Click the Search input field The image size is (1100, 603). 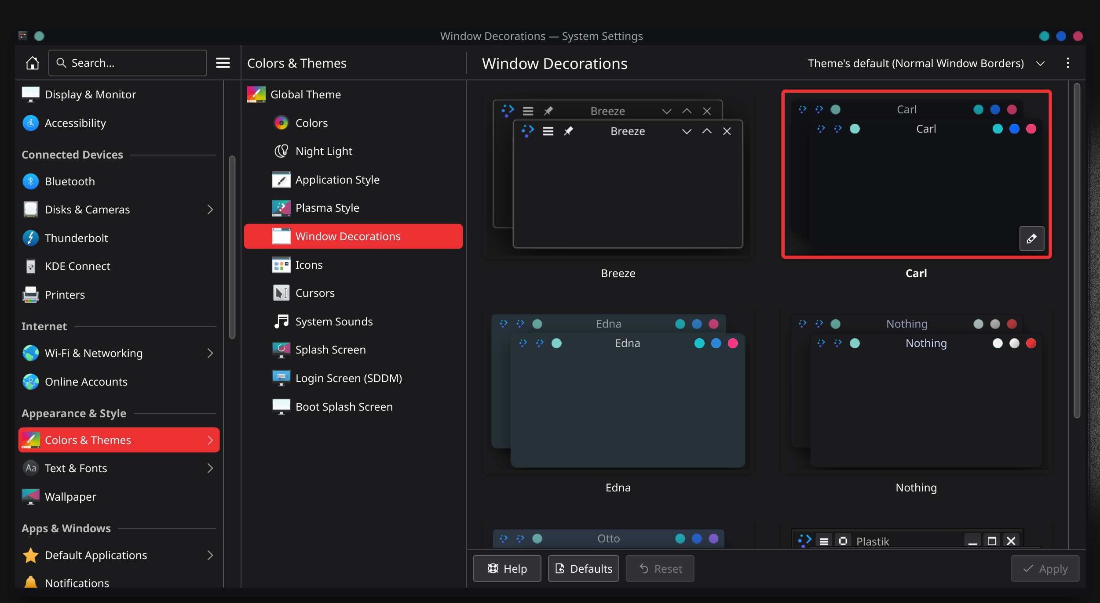(128, 63)
